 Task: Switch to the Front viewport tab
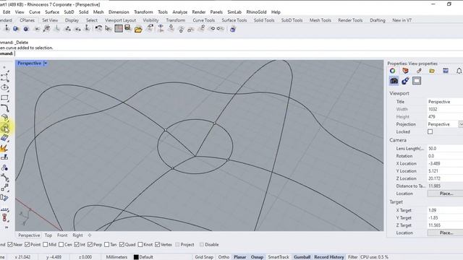coord(62,235)
